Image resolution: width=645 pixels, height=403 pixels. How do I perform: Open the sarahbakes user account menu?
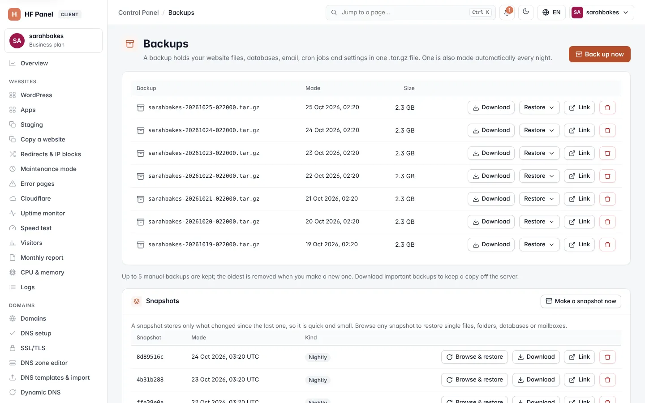[x=602, y=13]
